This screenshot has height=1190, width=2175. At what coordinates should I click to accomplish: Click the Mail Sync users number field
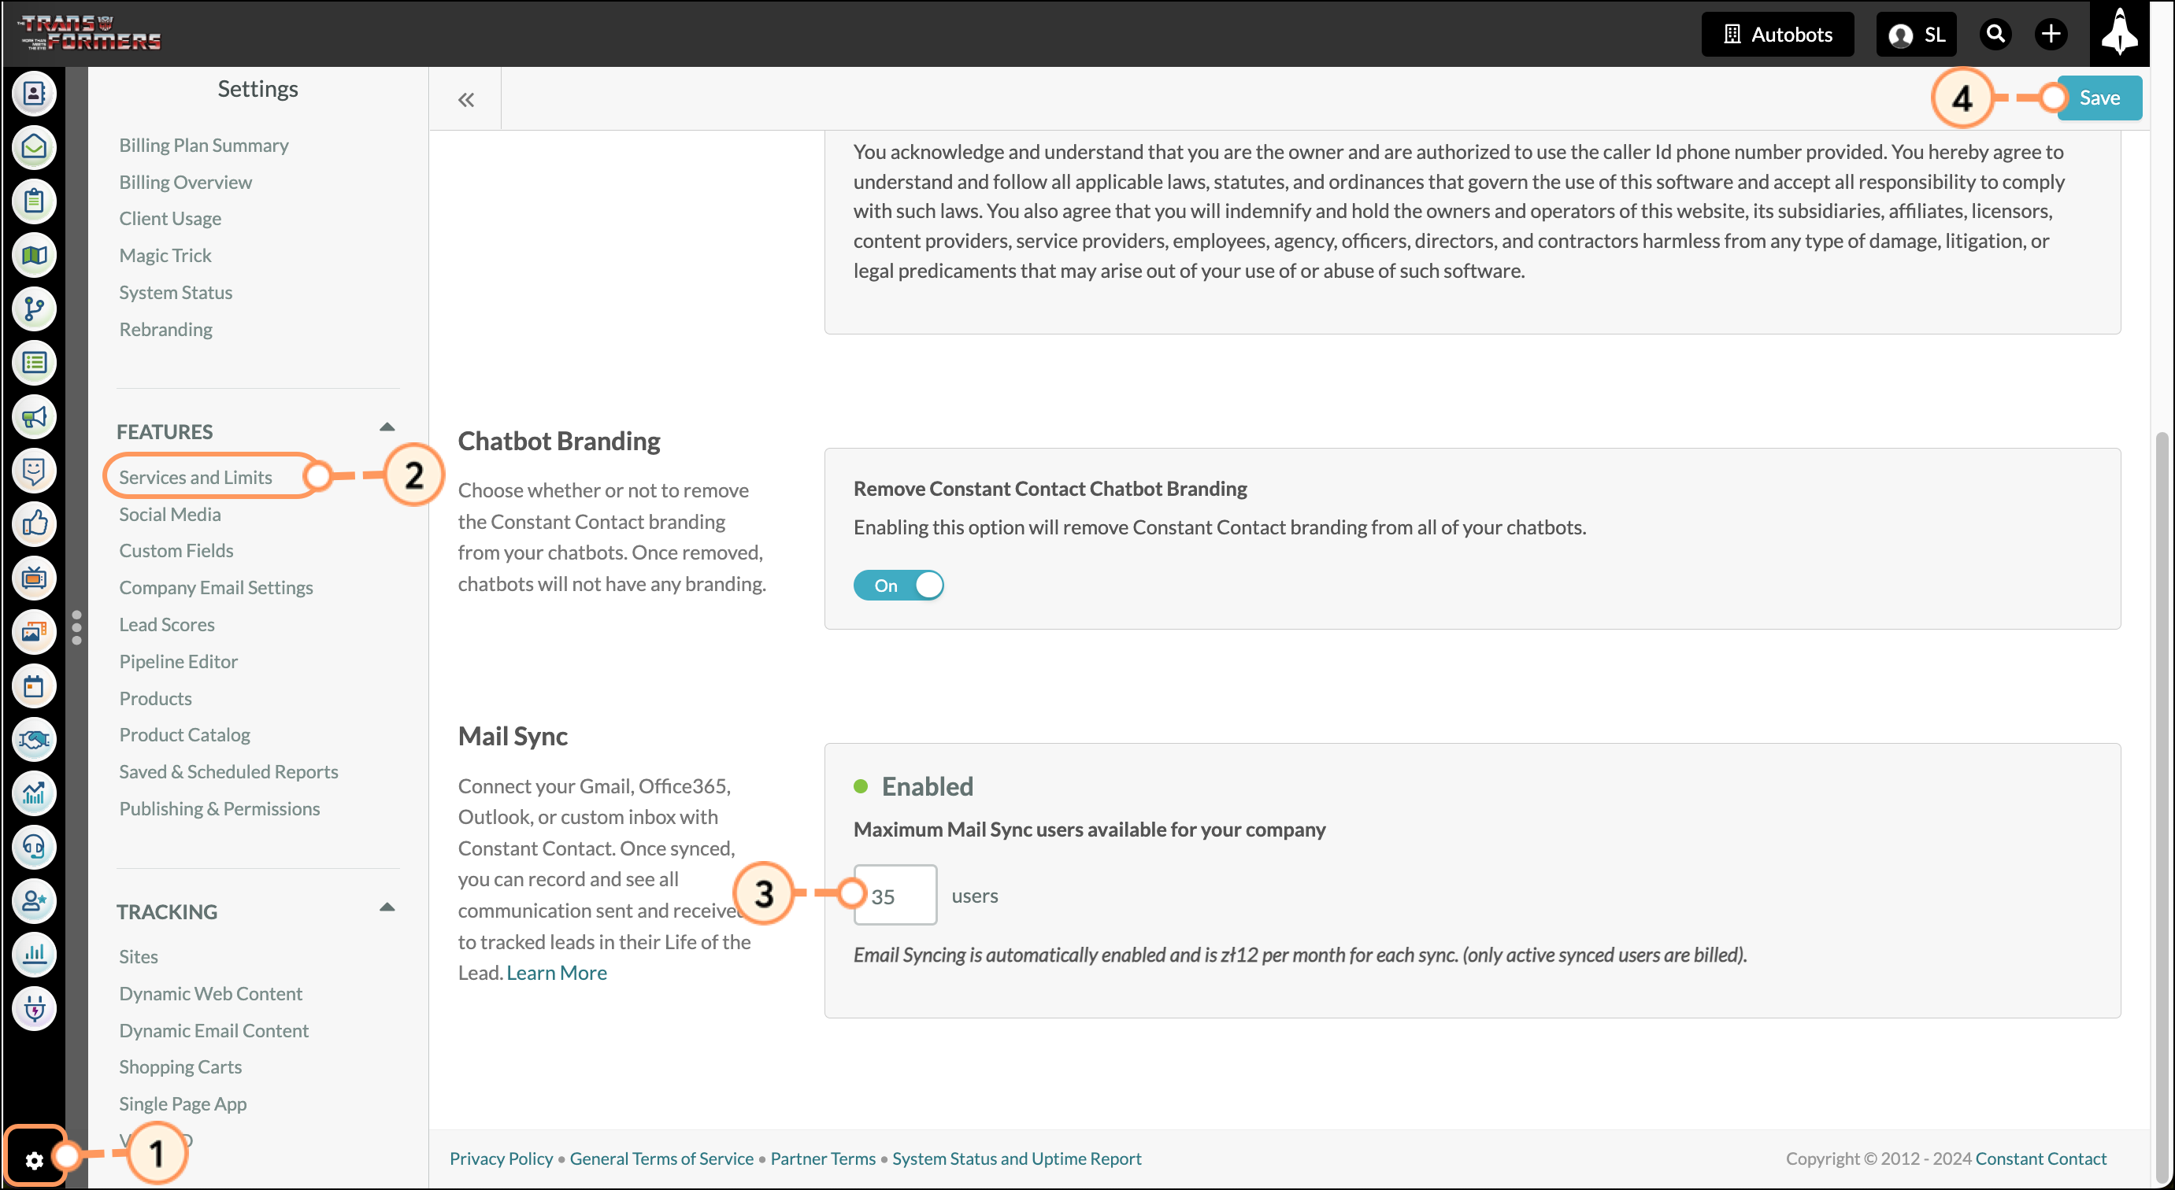pyautogui.click(x=895, y=896)
